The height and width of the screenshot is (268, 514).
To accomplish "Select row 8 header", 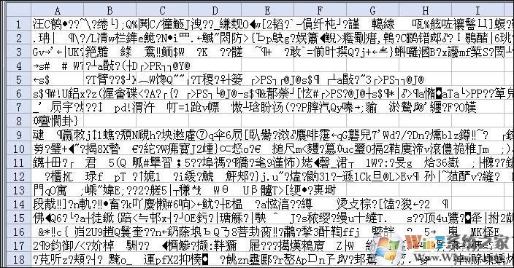I will pos(19,121).
